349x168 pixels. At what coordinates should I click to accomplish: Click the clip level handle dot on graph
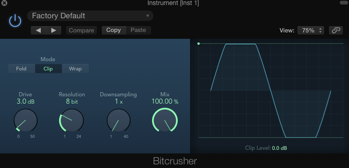198,44
